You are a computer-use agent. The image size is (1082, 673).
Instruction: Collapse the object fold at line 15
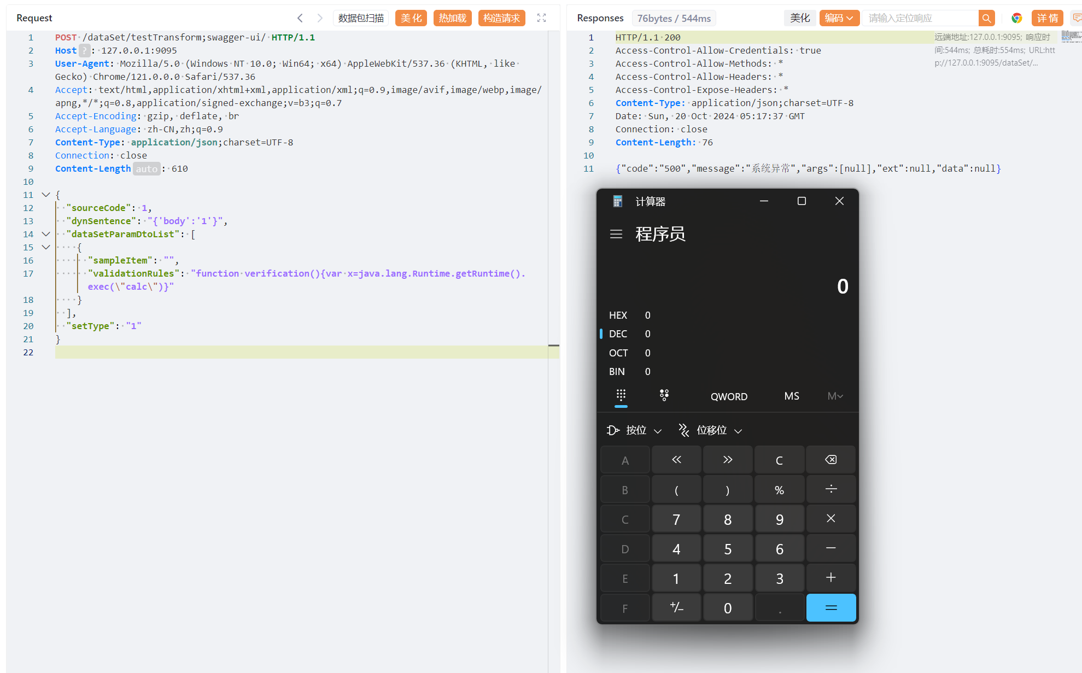click(46, 247)
